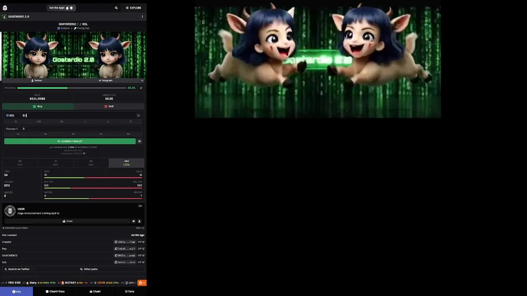Select the 5 SOL preset amount
This screenshot has width=527, height=296.
(131, 122)
